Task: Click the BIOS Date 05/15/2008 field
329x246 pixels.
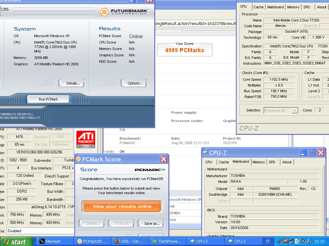Action: tap(274, 228)
